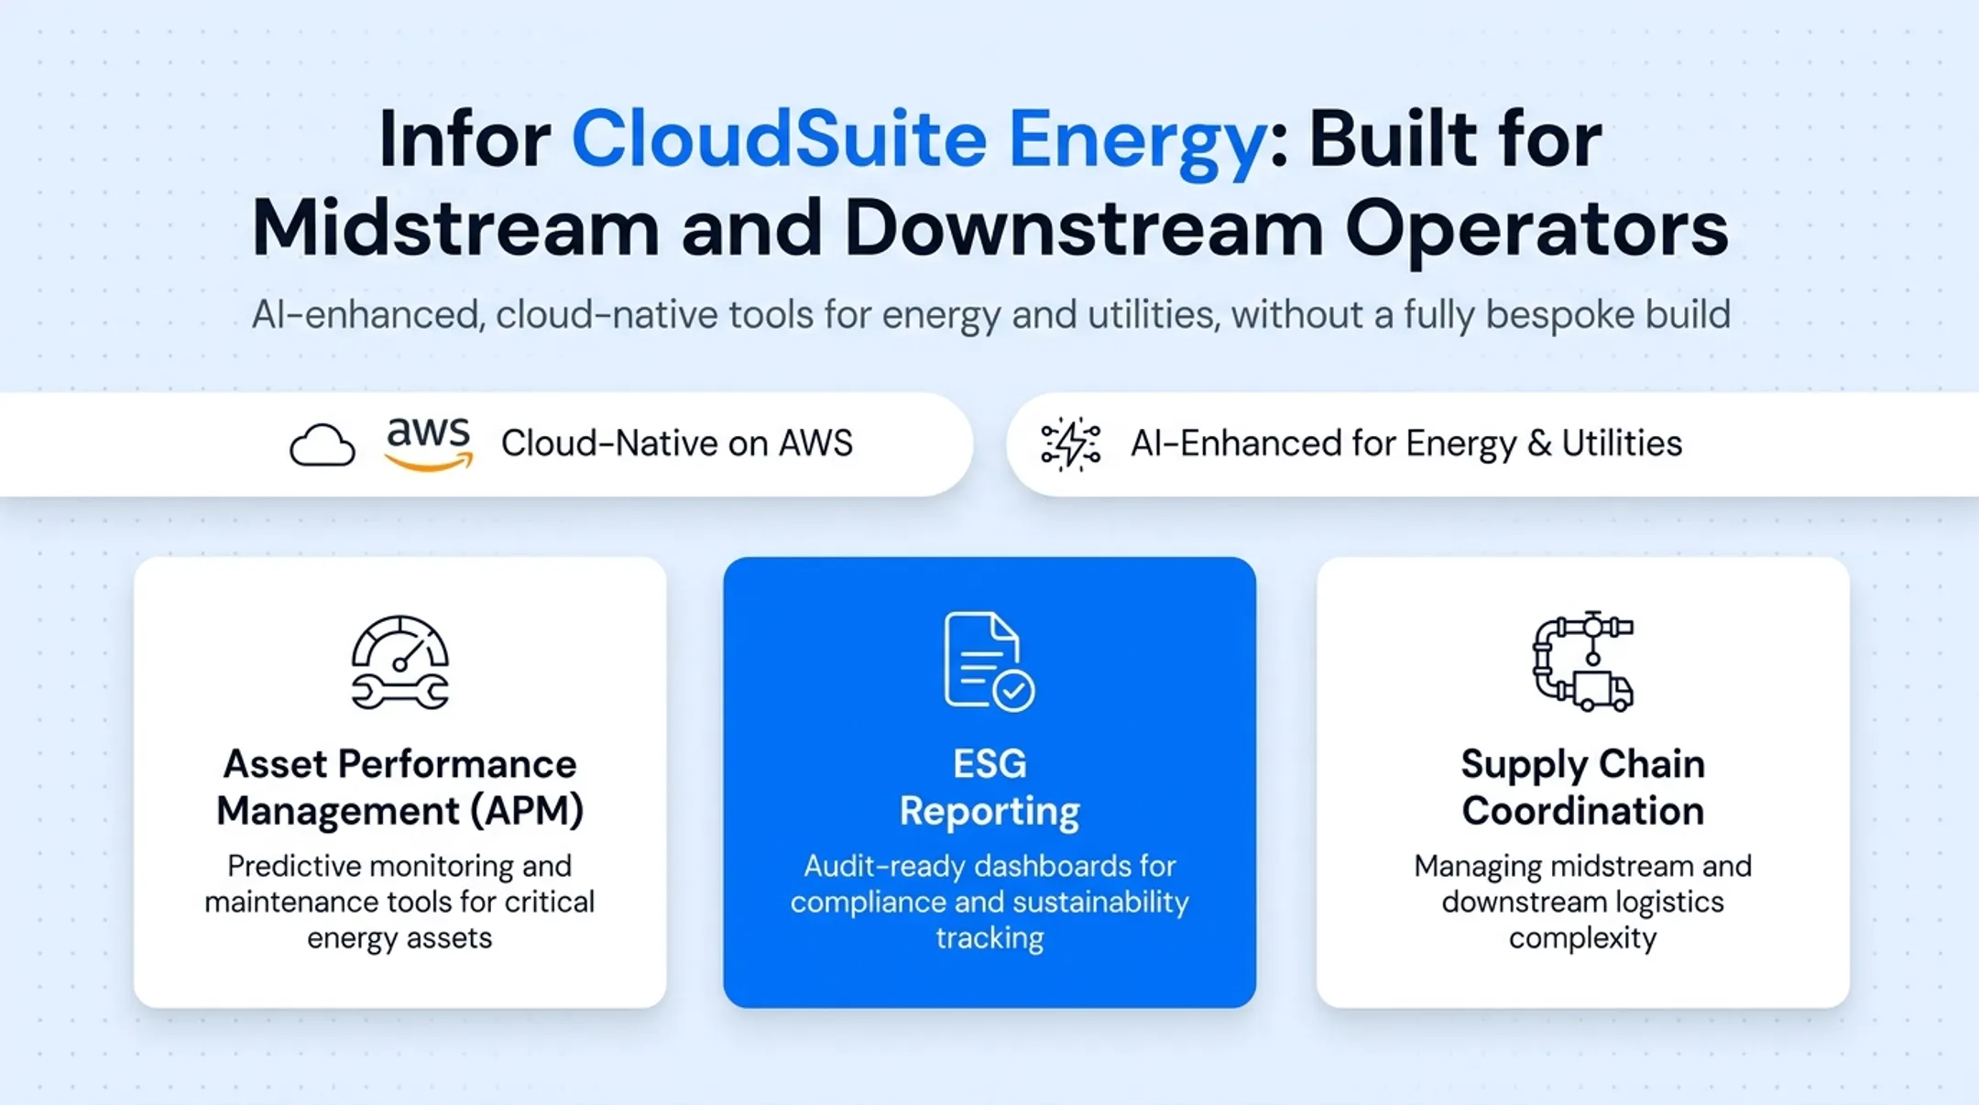Image resolution: width=1979 pixels, height=1105 pixels.
Task: Select AI-Enhanced for Energy & Utilities pill
Action: pos(1493,444)
